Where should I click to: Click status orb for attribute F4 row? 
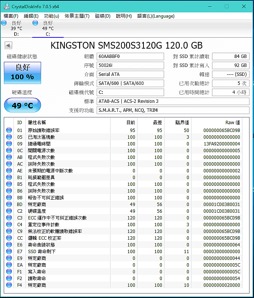9,285
